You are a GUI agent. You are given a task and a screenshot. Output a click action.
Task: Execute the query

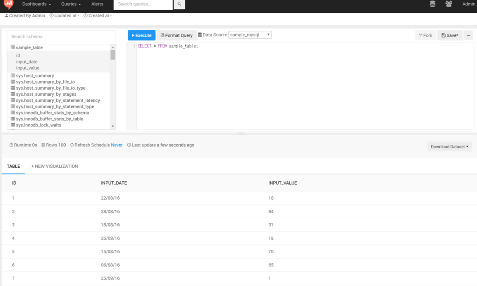click(142, 35)
